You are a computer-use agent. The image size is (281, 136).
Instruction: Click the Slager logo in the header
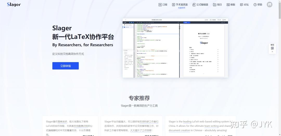tap(14, 4)
